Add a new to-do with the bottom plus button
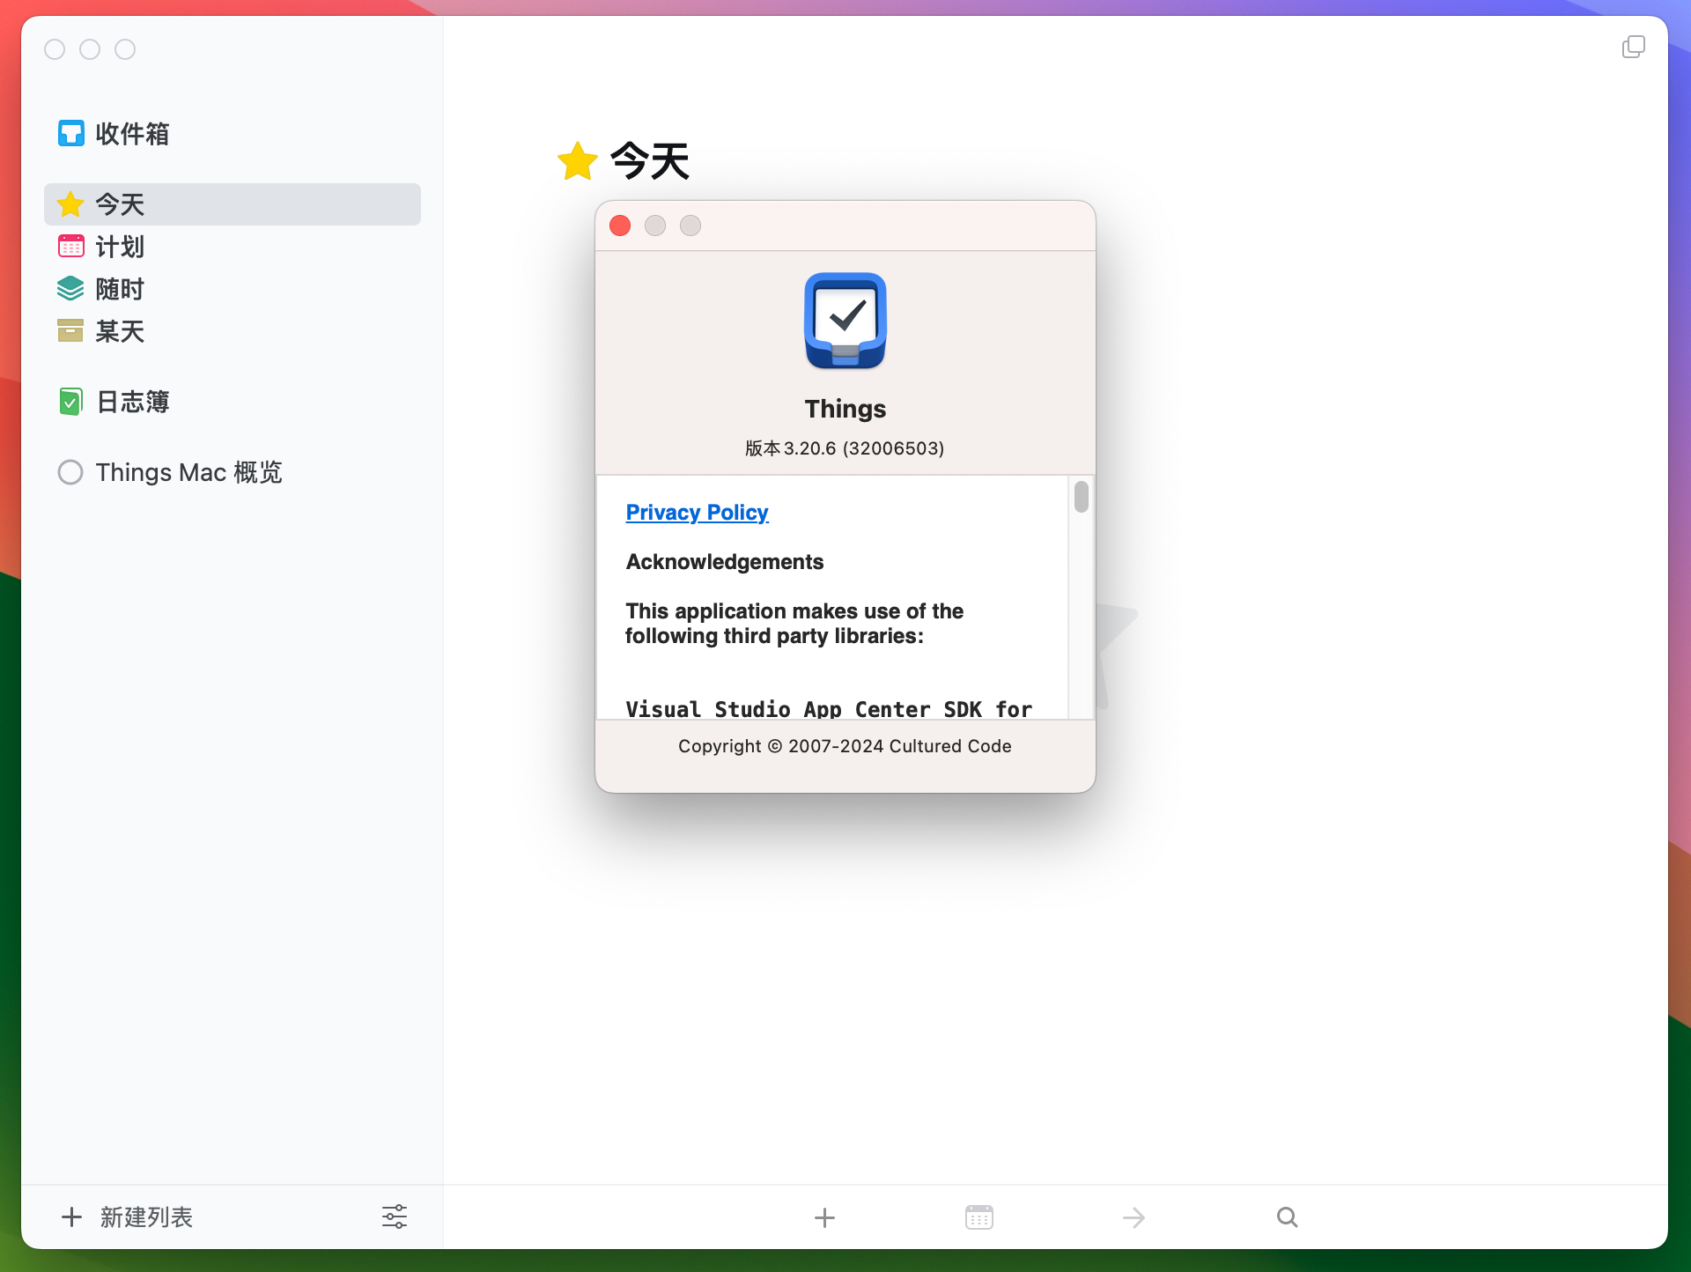1691x1272 pixels. [824, 1217]
